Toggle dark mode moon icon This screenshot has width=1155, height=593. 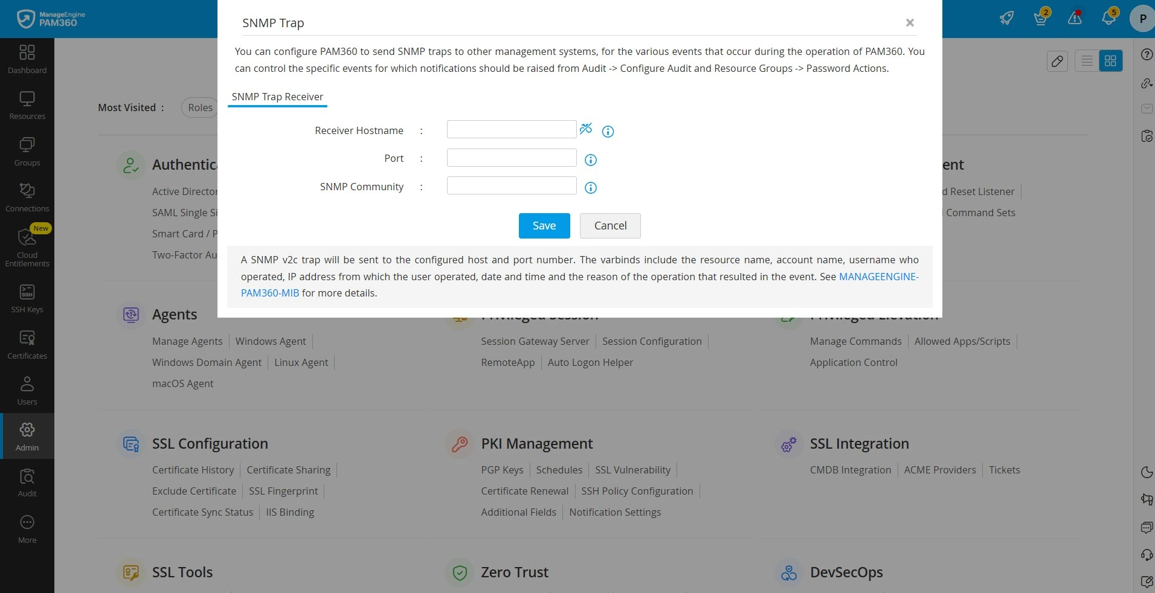[x=1147, y=472]
